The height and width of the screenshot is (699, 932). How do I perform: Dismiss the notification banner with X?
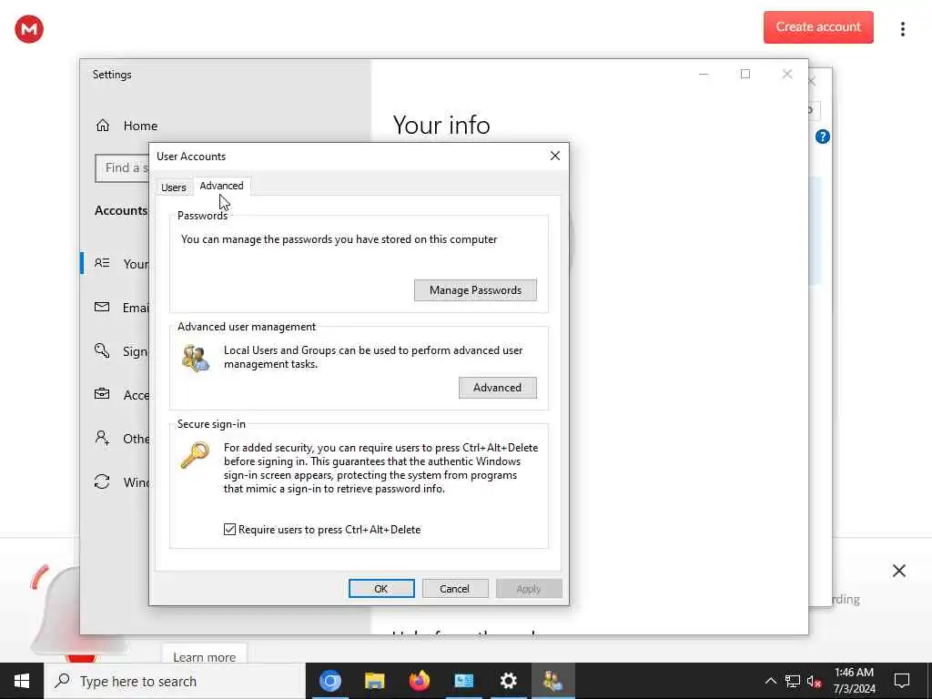tap(898, 571)
